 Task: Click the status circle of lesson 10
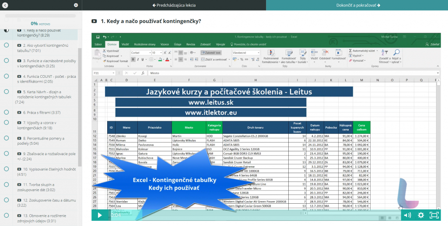pos(6,169)
